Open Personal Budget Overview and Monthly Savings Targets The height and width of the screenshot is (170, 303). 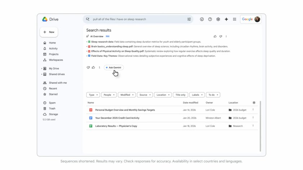tap(125, 110)
